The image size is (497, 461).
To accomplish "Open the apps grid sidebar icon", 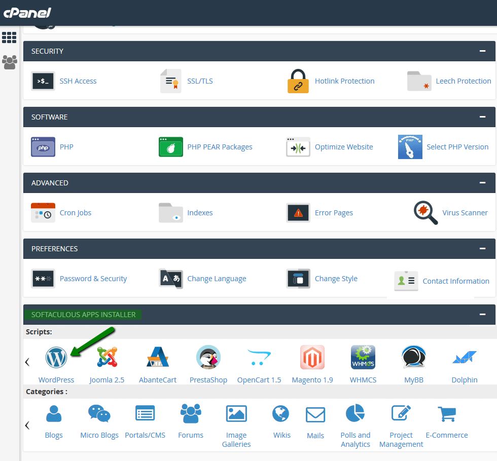I will pos(9,37).
